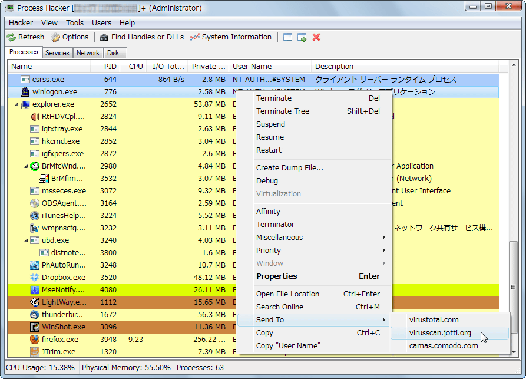
Task: Click the LightWay process icon
Action: [x=35, y=302]
